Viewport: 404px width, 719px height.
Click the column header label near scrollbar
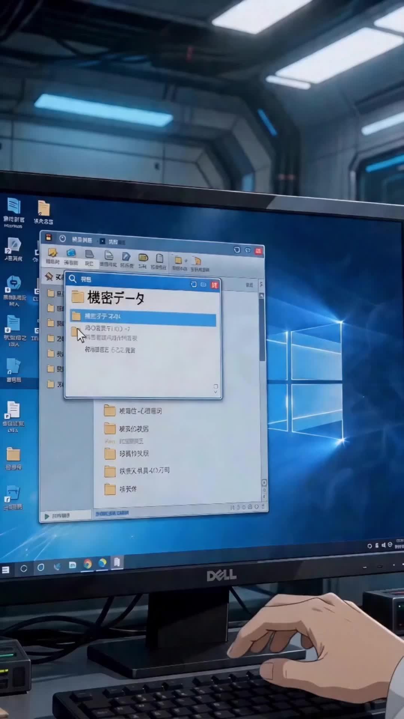coord(249,285)
